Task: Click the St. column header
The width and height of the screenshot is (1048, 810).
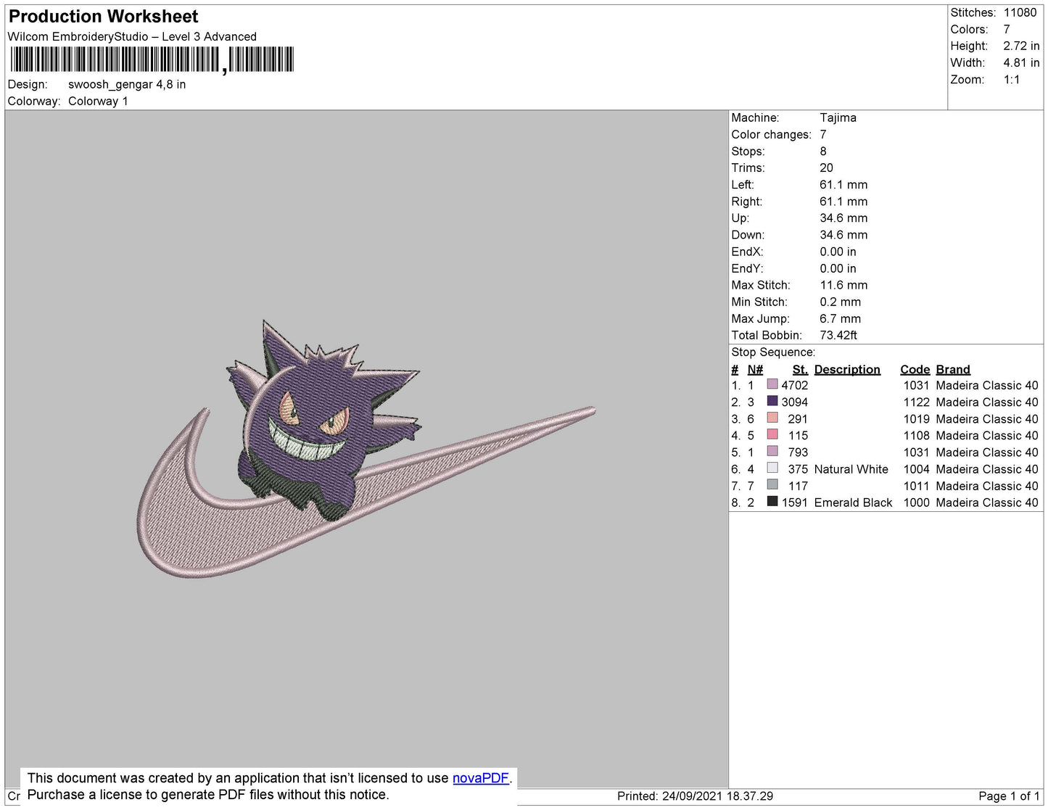Action: coord(799,369)
